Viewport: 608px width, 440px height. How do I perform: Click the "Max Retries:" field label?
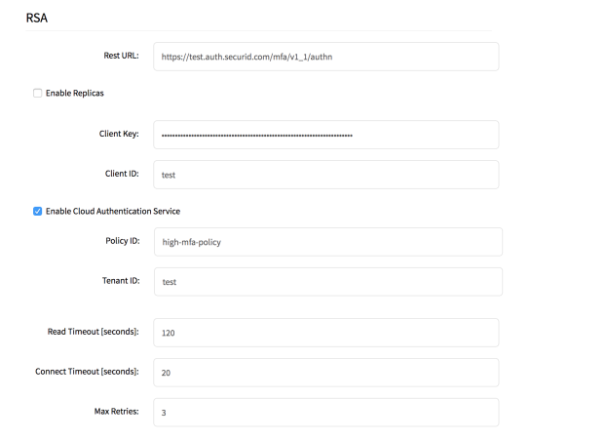pos(114,412)
